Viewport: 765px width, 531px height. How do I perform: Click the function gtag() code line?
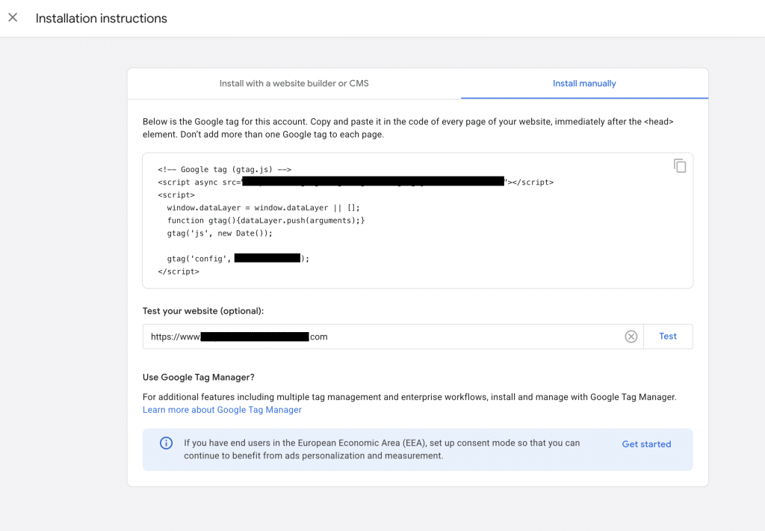pyautogui.click(x=265, y=221)
